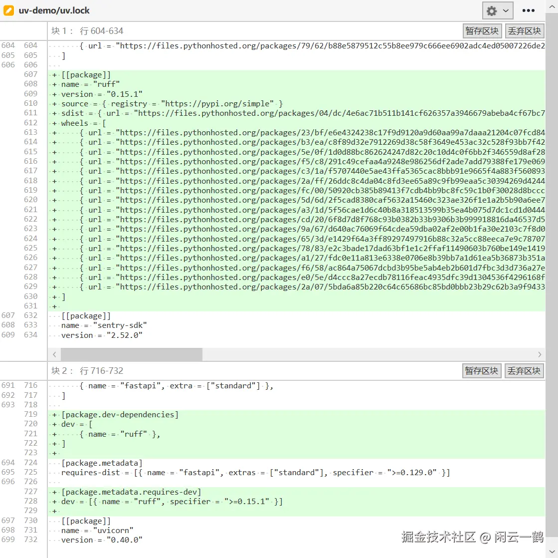Viewport: 558px width, 558px height.
Task: Select line 'version = "2.52.0"'
Action: coord(296,335)
